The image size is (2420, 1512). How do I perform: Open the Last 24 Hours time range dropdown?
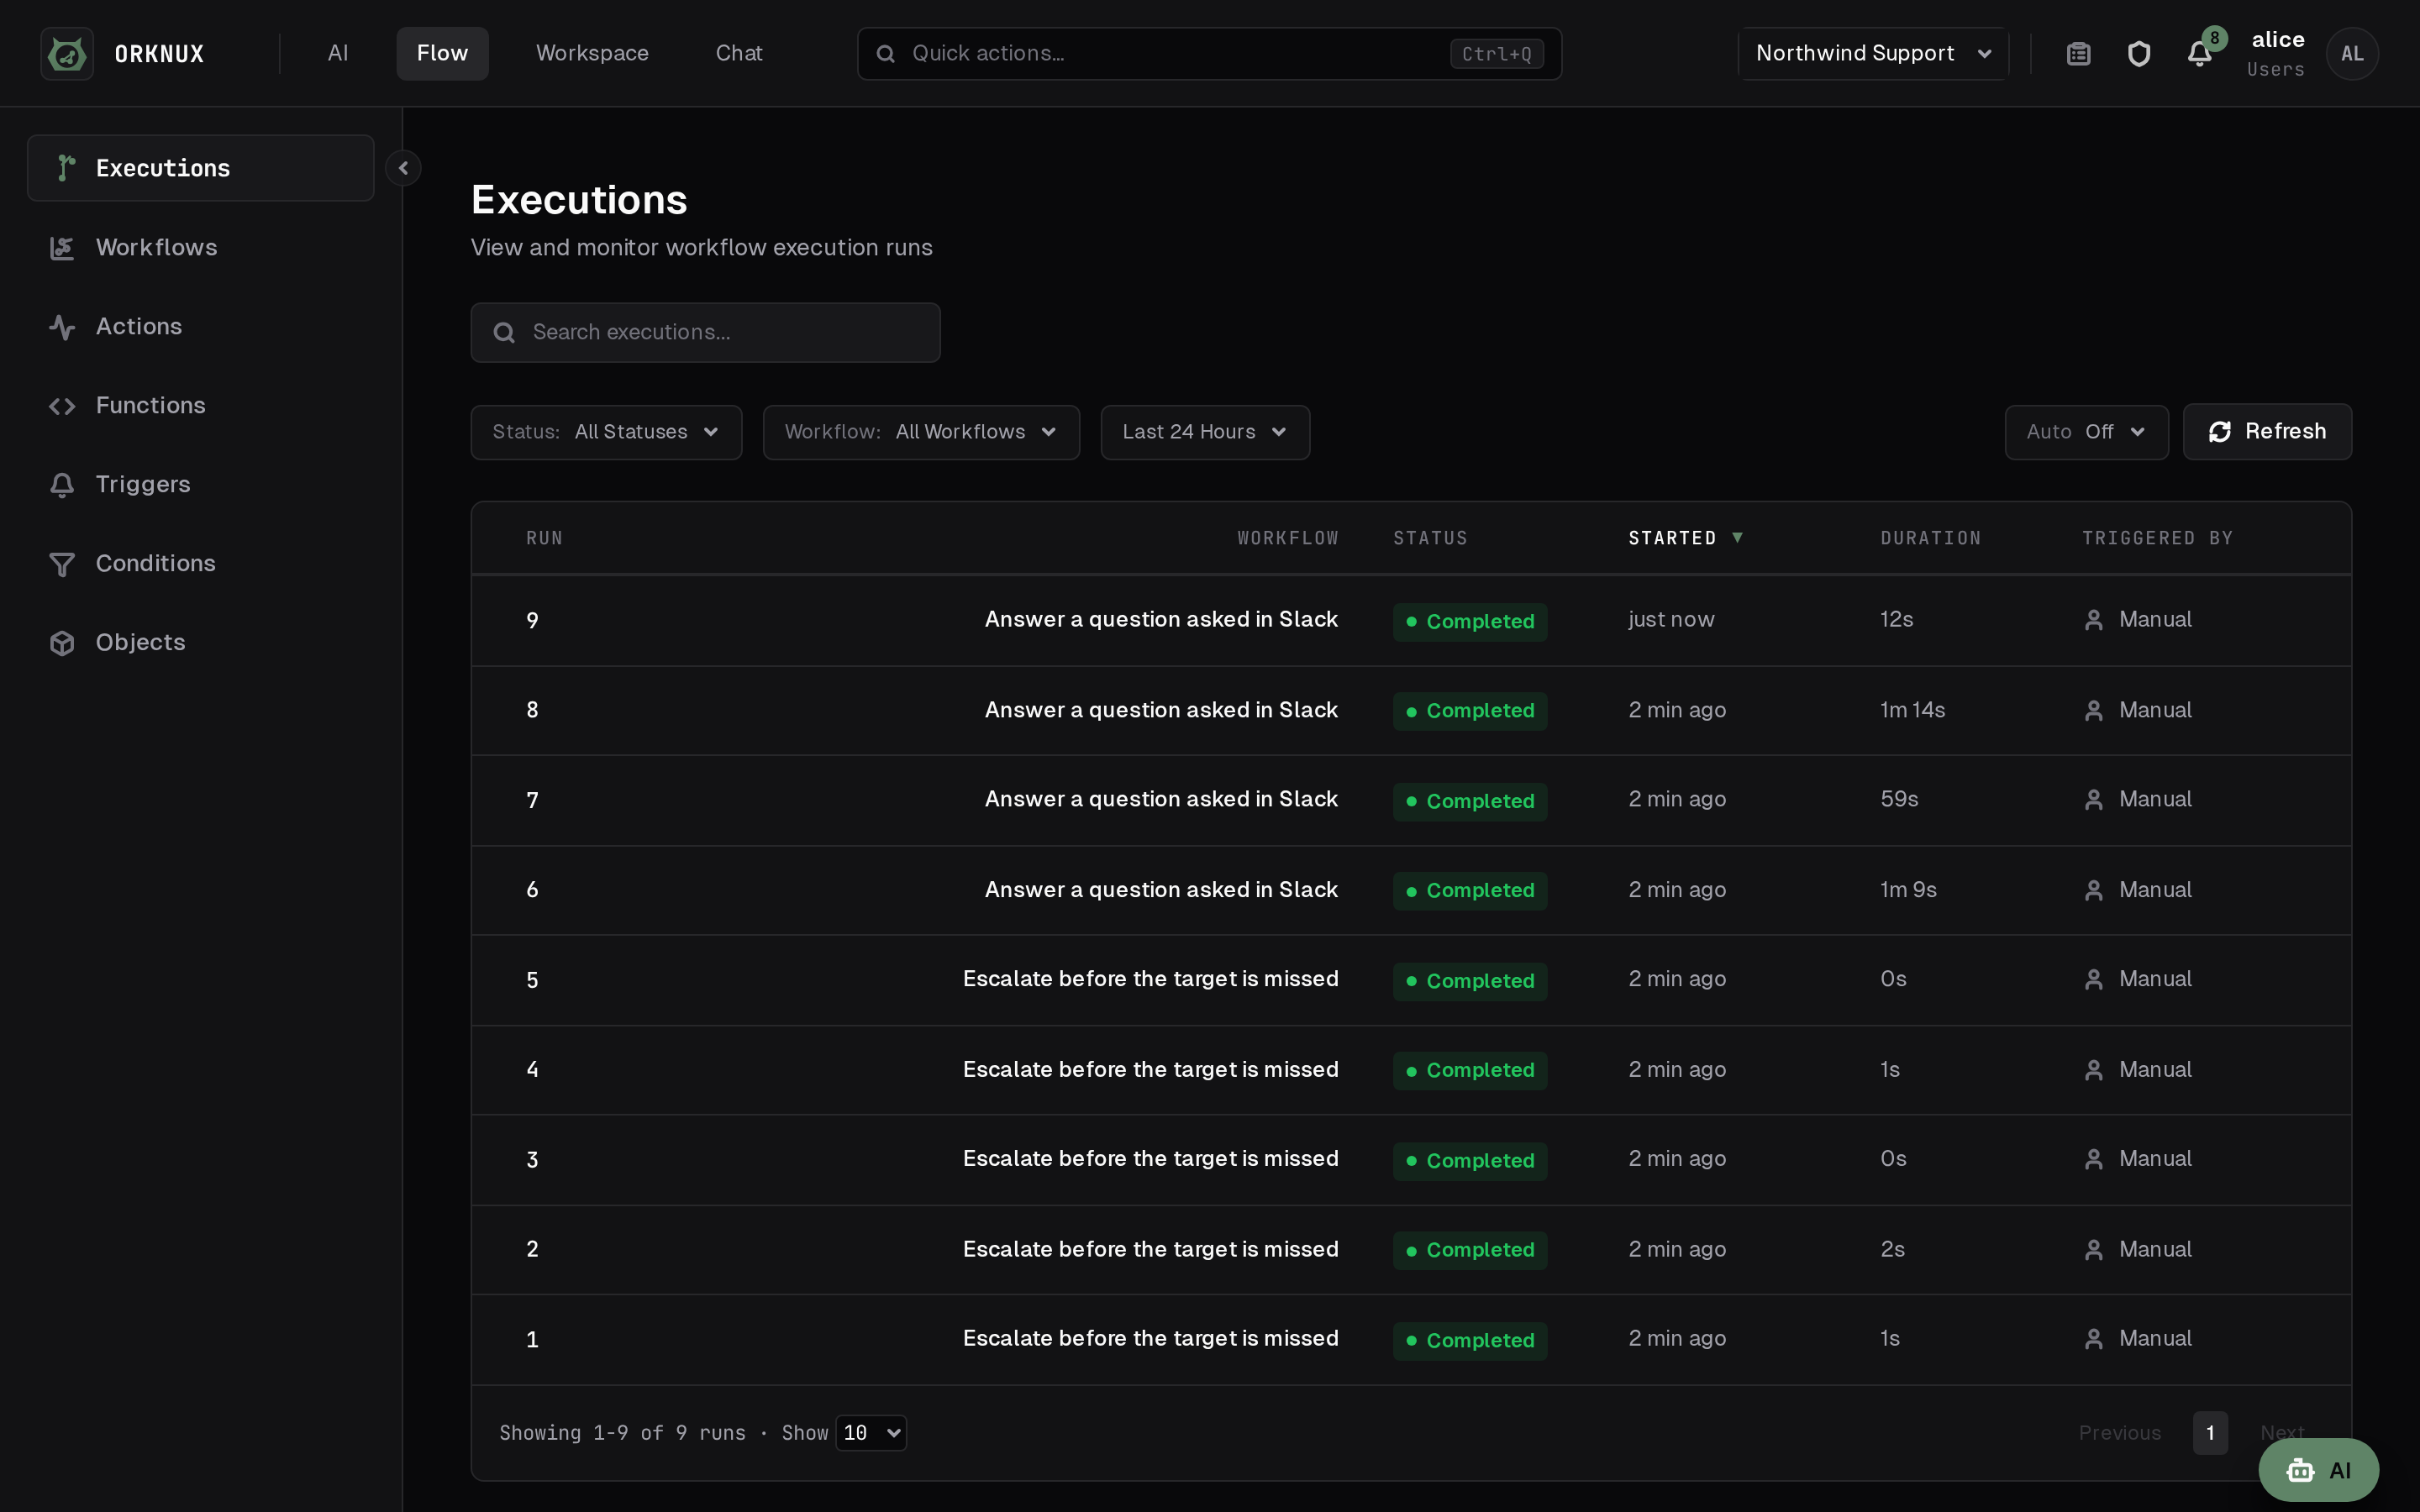coord(1205,432)
